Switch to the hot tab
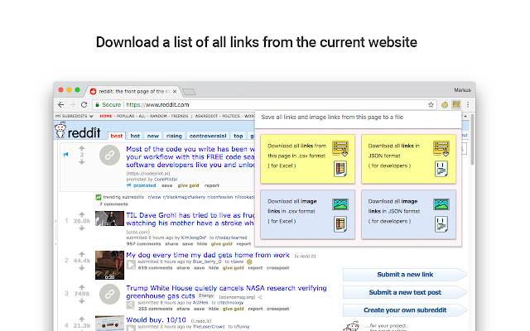This screenshot has width=530, height=331. pos(135,136)
